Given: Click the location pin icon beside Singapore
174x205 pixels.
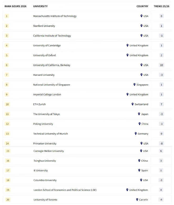Looking at the screenshot, I should click(x=135, y=85).
